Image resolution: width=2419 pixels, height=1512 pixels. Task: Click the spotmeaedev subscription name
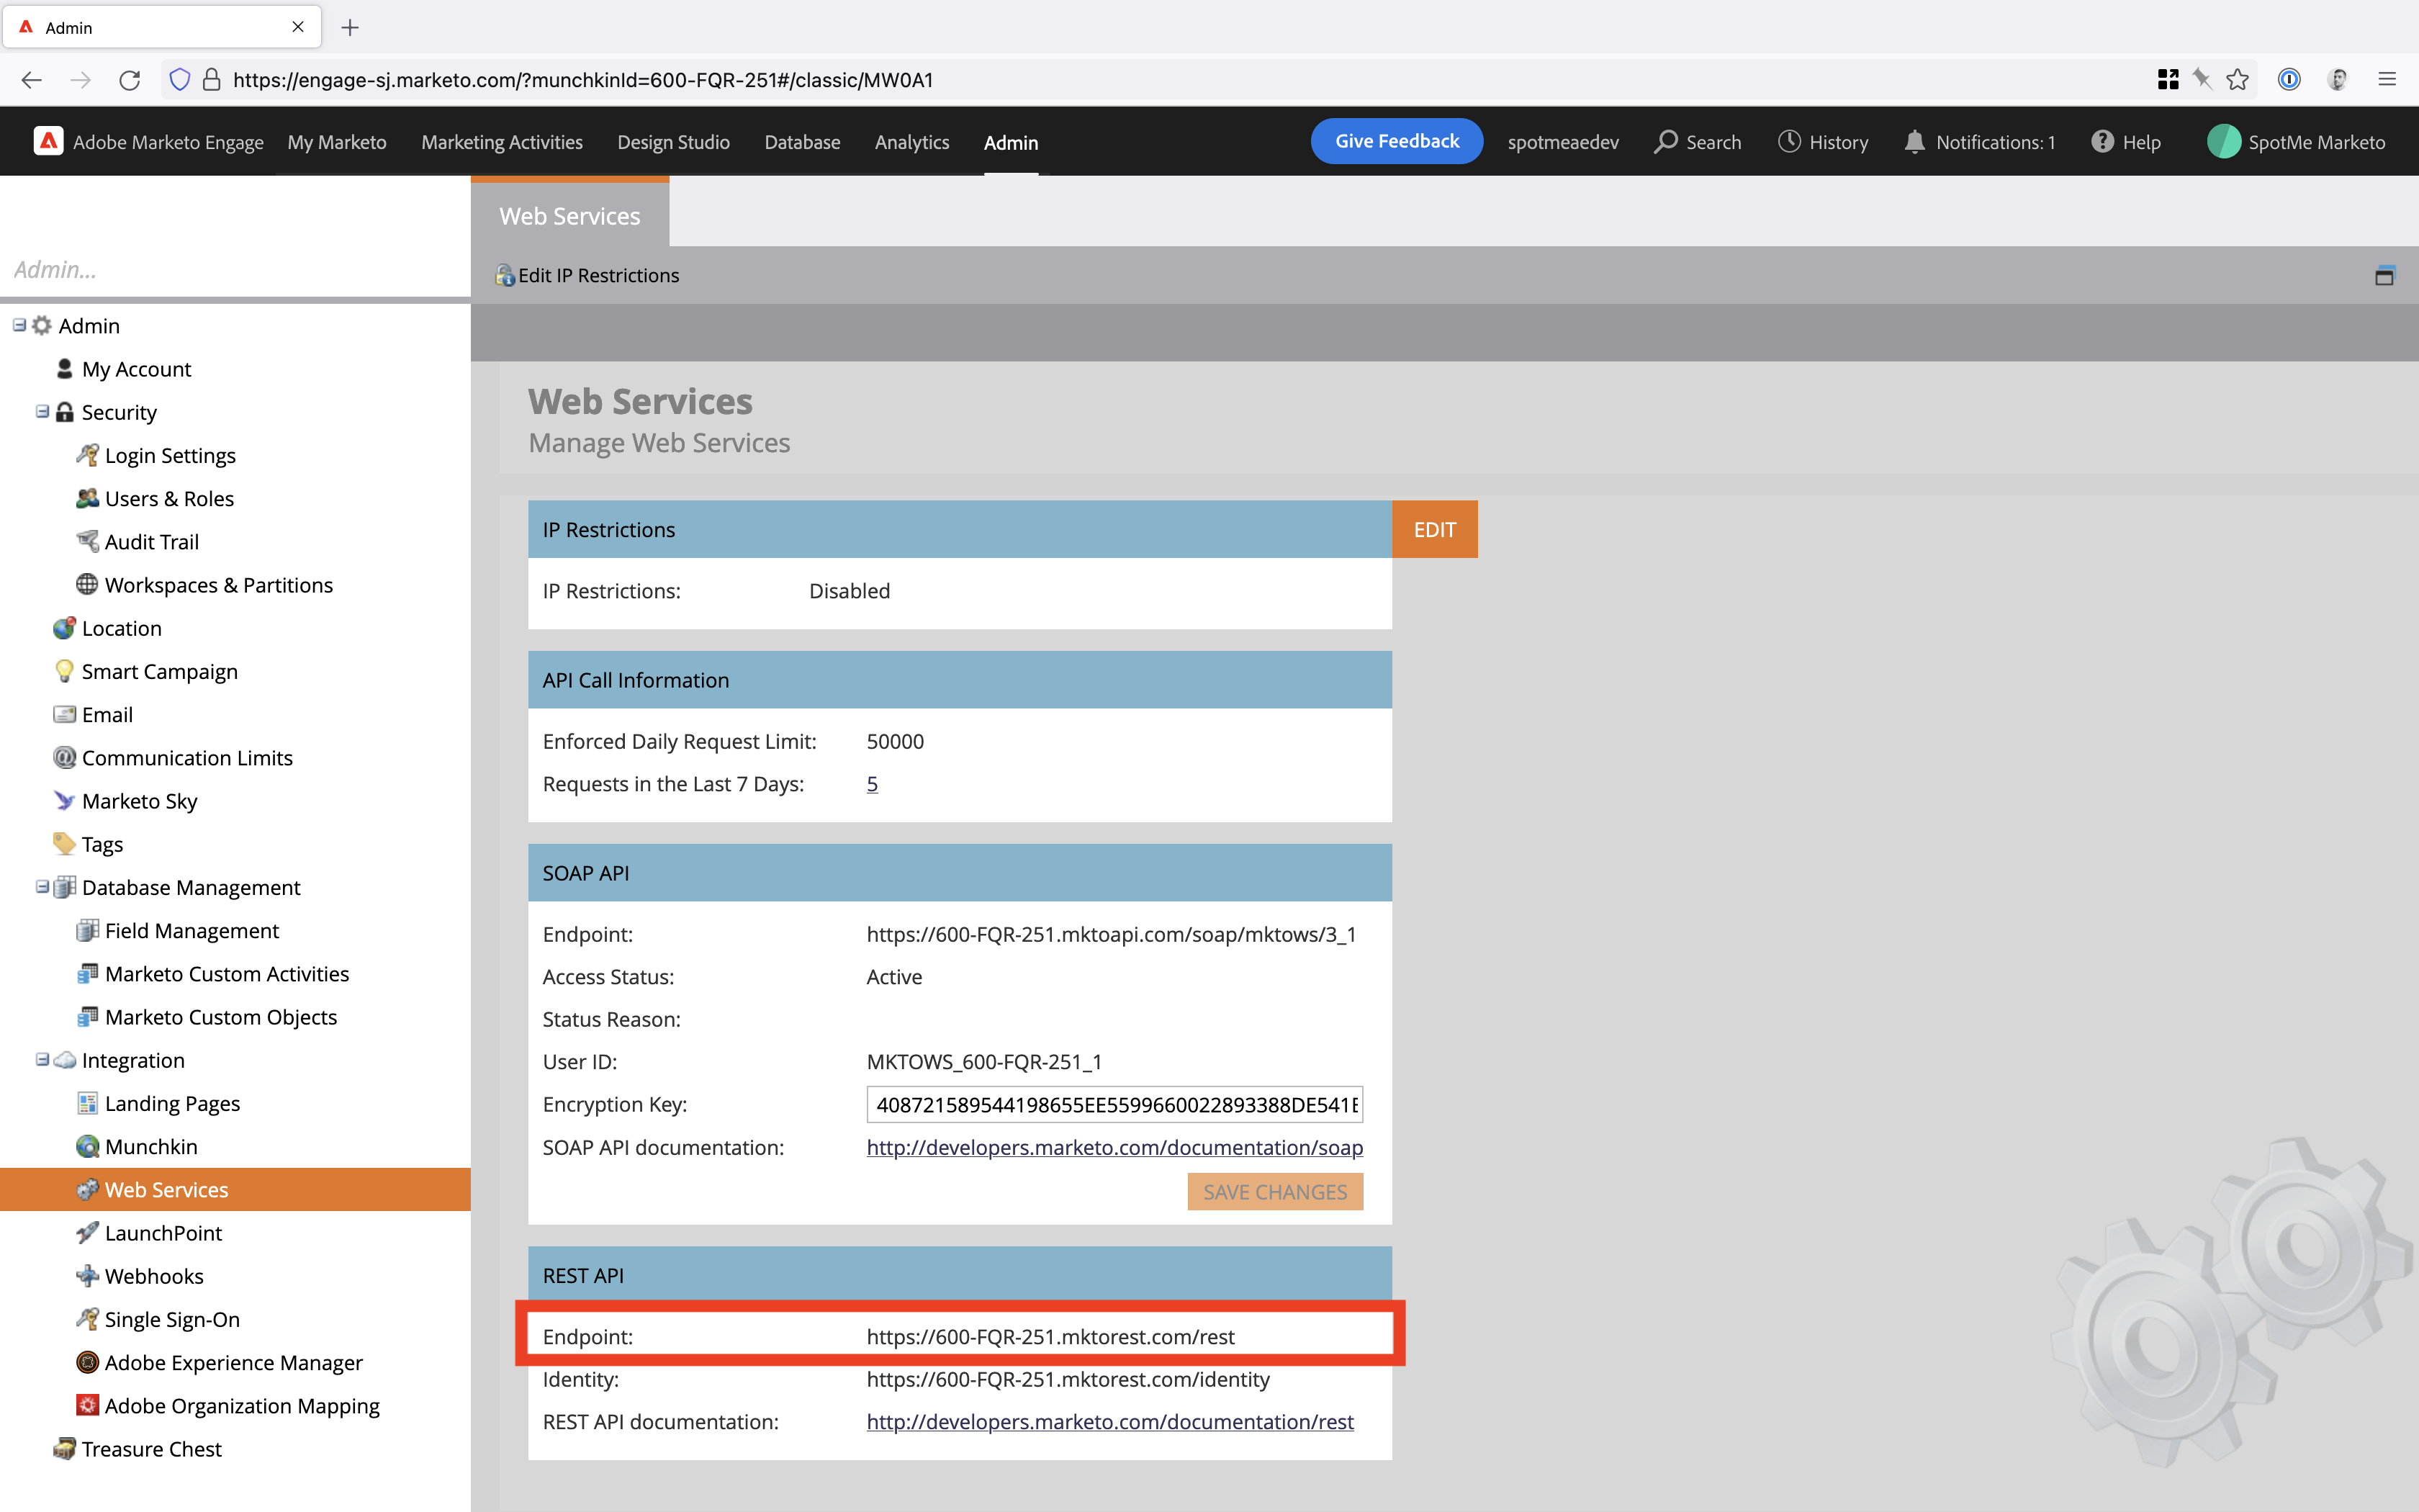tap(1562, 142)
